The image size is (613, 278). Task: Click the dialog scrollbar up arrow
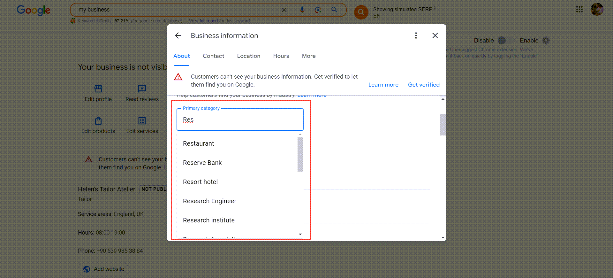[x=443, y=99]
